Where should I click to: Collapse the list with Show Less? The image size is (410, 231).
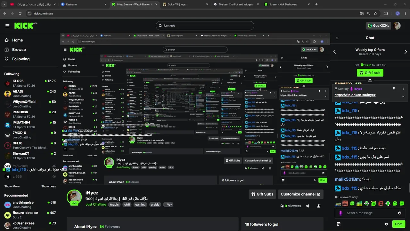48,186
